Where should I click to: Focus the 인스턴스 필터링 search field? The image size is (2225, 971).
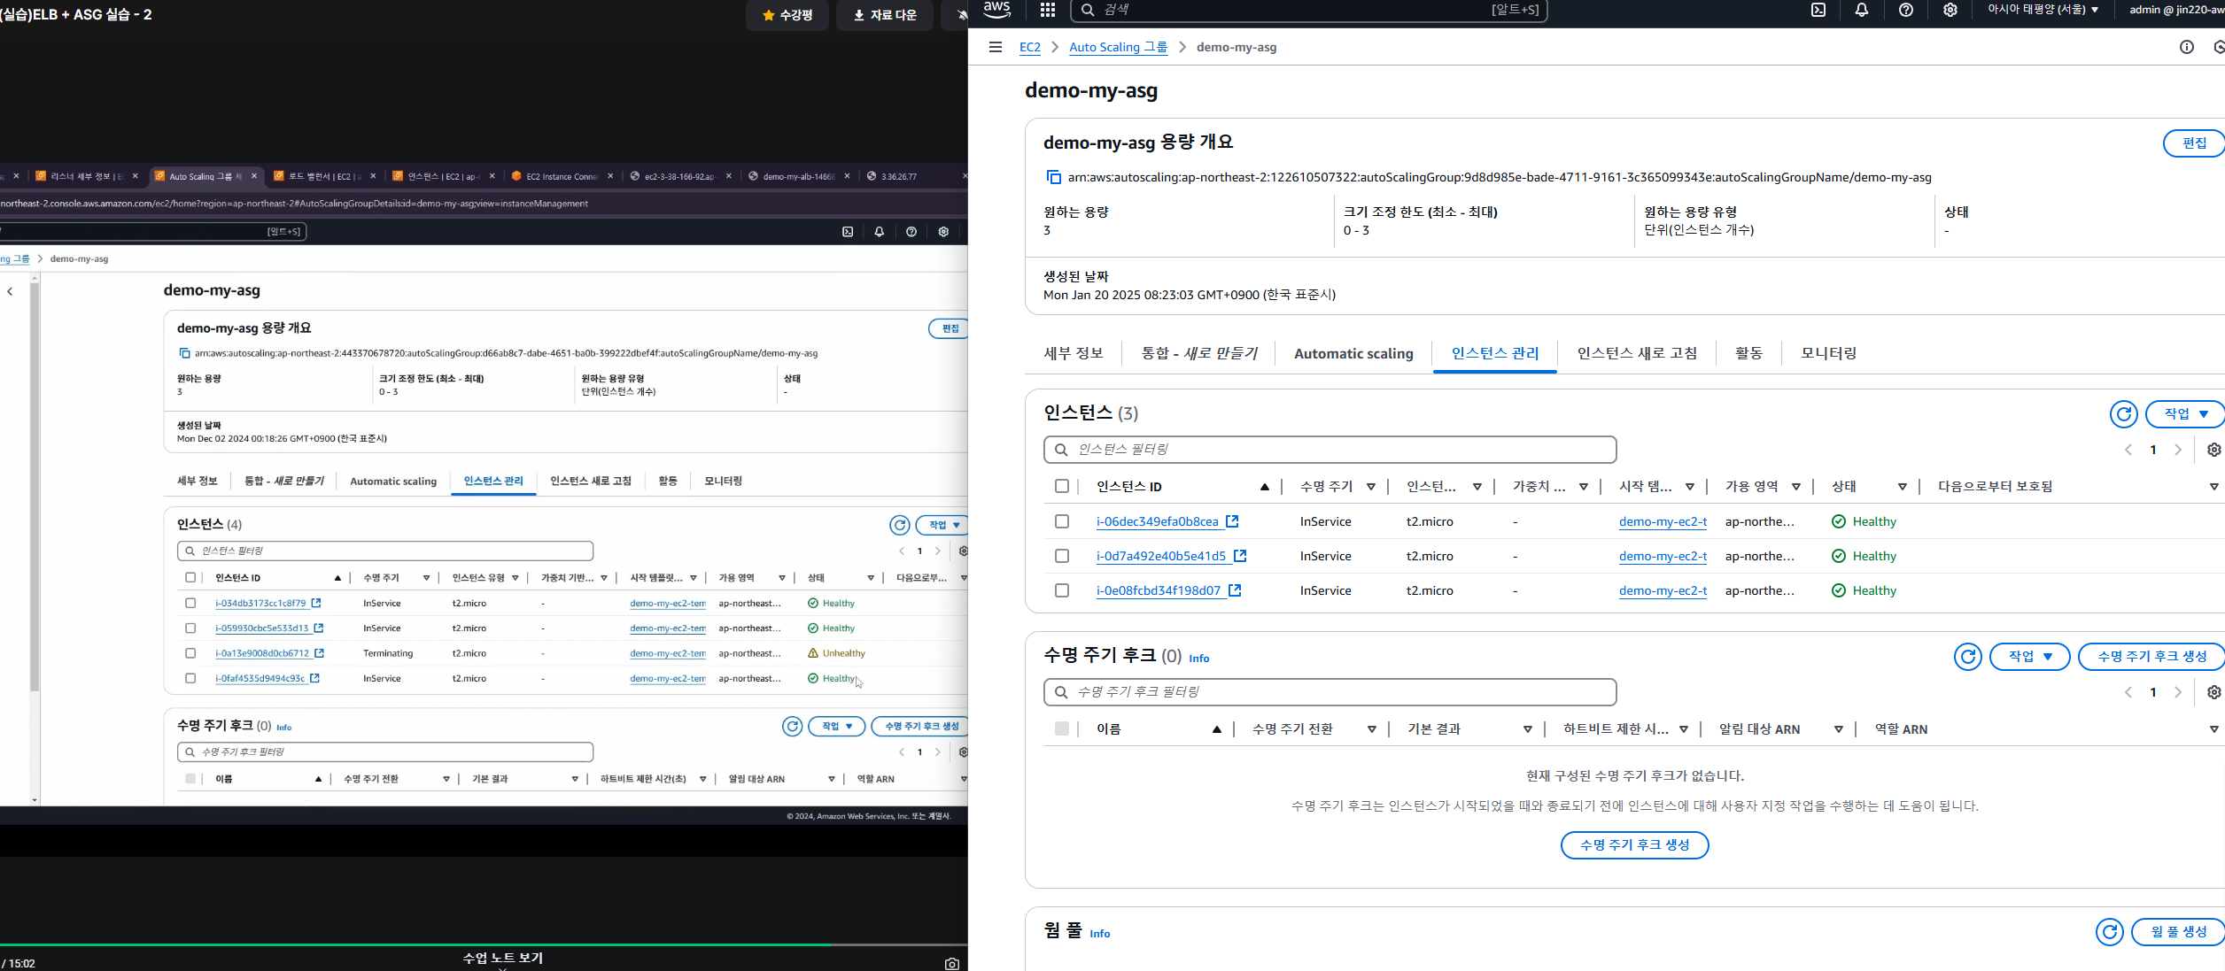tap(1330, 450)
